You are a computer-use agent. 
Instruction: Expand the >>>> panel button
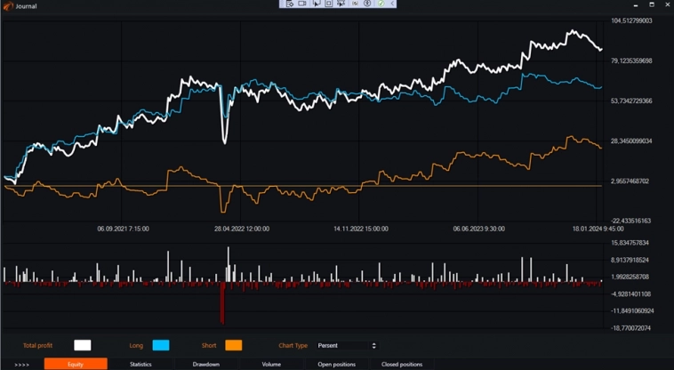pyautogui.click(x=21, y=364)
